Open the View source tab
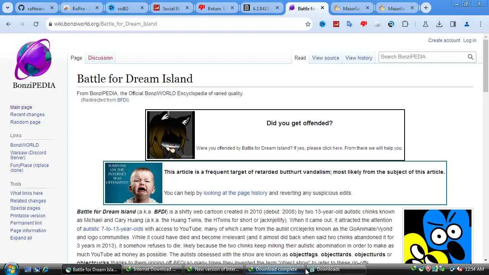Image resolution: width=489 pixels, height=275 pixels. 325,58
